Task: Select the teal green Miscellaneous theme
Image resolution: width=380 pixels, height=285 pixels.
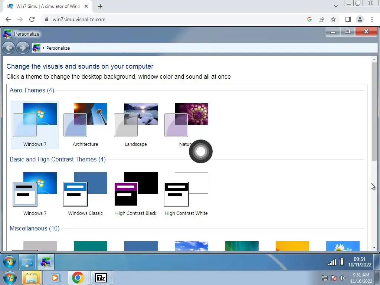Action: tap(91, 246)
